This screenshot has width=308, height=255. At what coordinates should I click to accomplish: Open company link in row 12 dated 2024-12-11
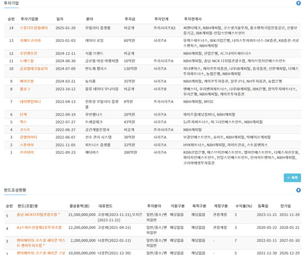pos(29,54)
